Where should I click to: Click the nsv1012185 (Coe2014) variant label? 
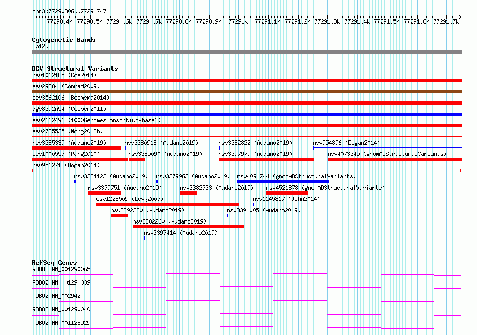[x=64, y=75]
